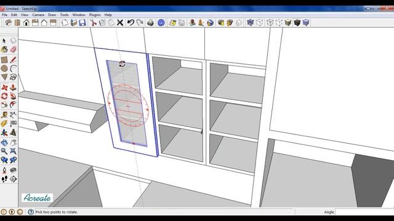
Task: Enable Hidden Line face style
Action: point(279,23)
